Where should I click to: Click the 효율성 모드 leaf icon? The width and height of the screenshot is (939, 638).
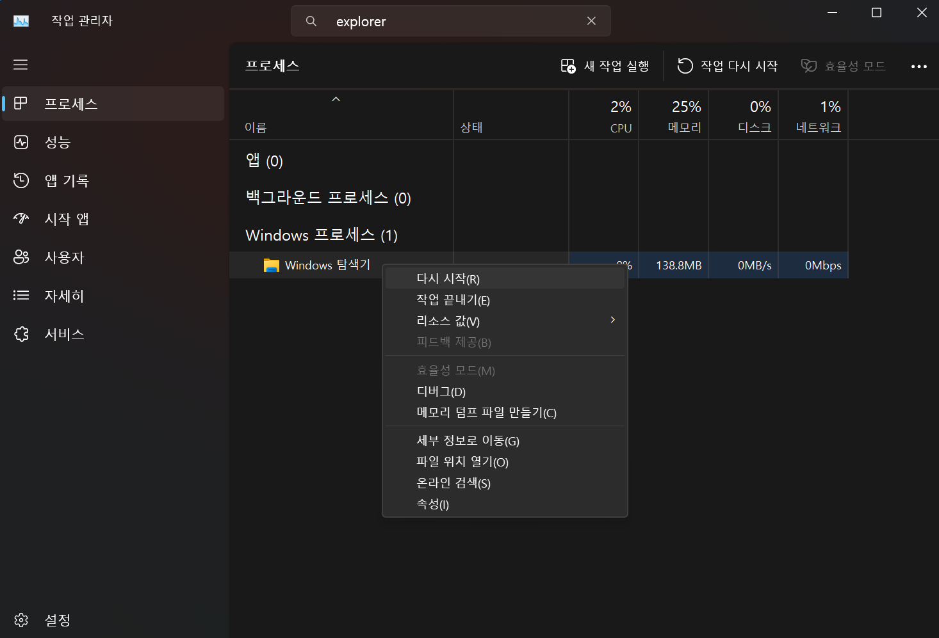pyautogui.click(x=809, y=66)
